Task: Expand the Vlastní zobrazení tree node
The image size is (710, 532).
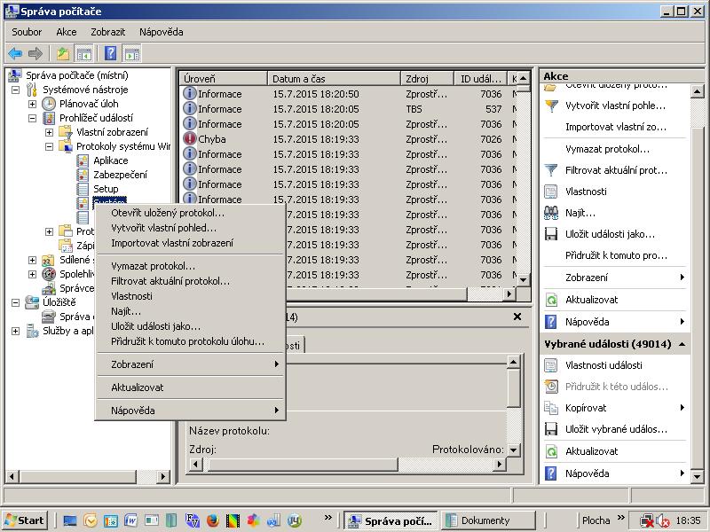Action: [x=50, y=132]
